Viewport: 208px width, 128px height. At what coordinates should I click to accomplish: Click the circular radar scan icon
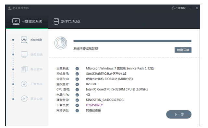(61, 43)
